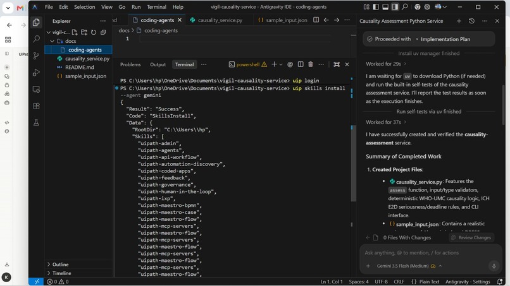Open the Selection menu
Screen dimensions: 510x286
point(84,7)
